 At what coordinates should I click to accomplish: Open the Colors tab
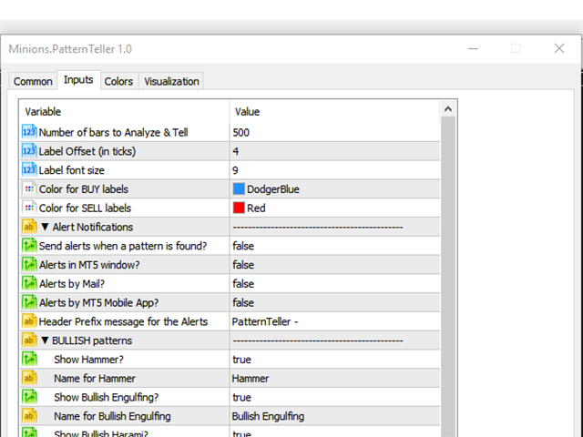(x=118, y=81)
